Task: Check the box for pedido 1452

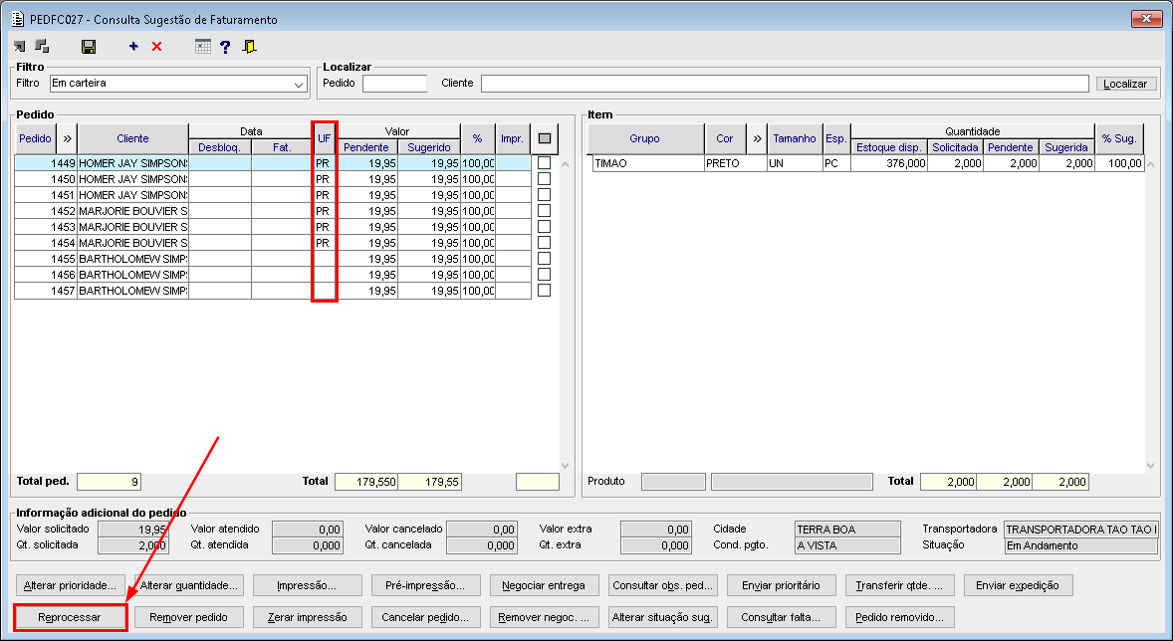Action: point(544,211)
